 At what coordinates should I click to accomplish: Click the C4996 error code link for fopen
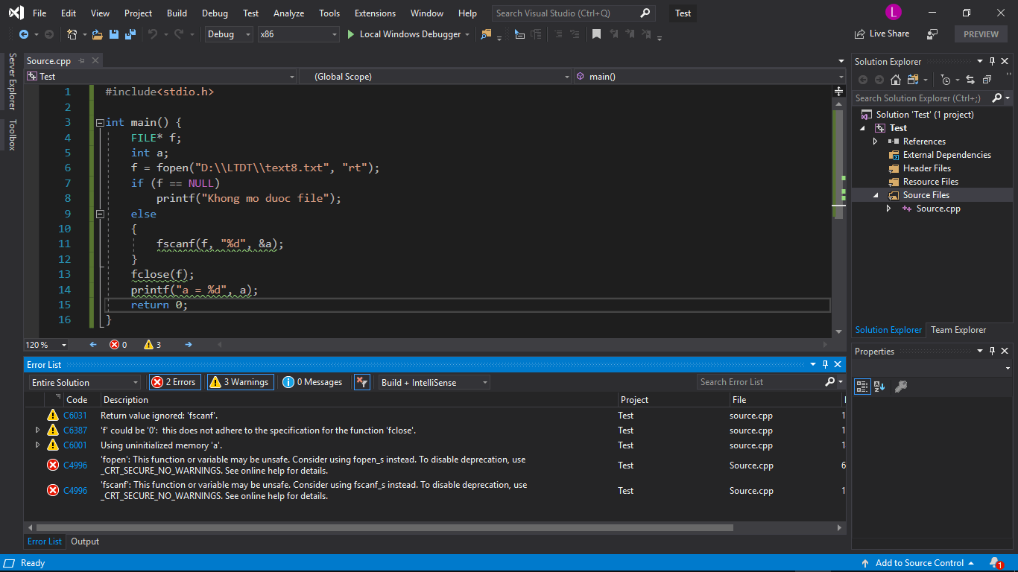(75, 465)
